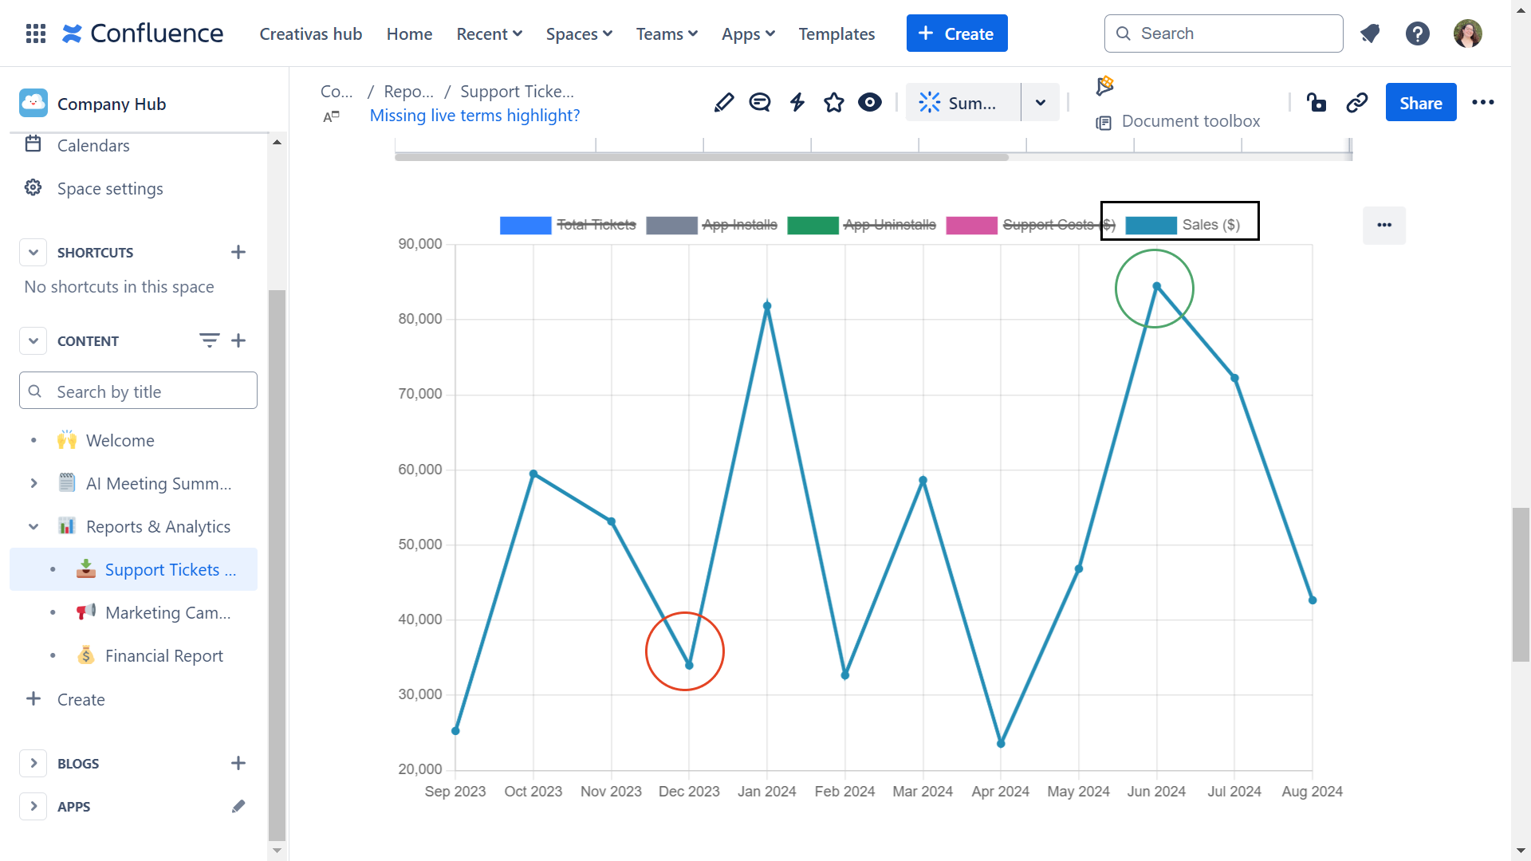Expand the Spaces dropdown menu
The width and height of the screenshot is (1531, 861).
pyautogui.click(x=579, y=33)
